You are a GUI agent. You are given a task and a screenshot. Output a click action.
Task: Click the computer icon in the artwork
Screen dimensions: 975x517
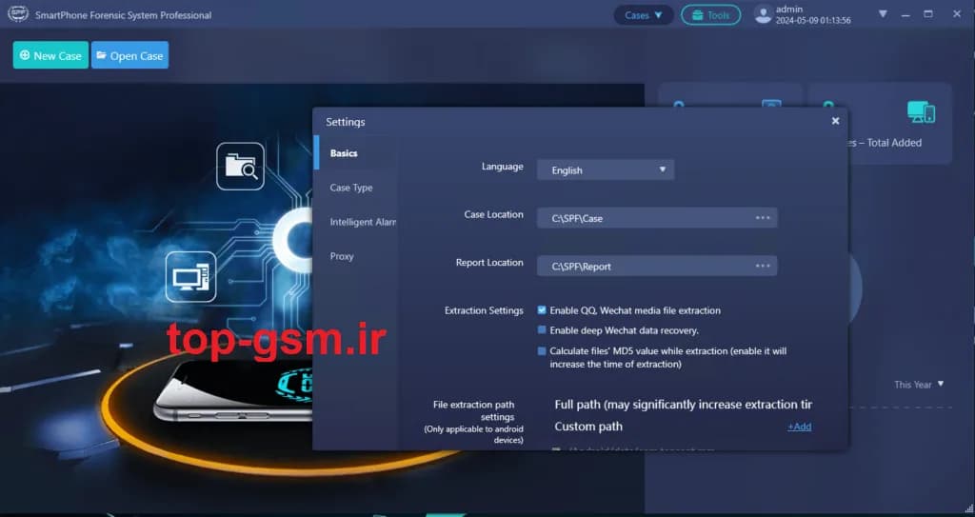tap(190, 277)
